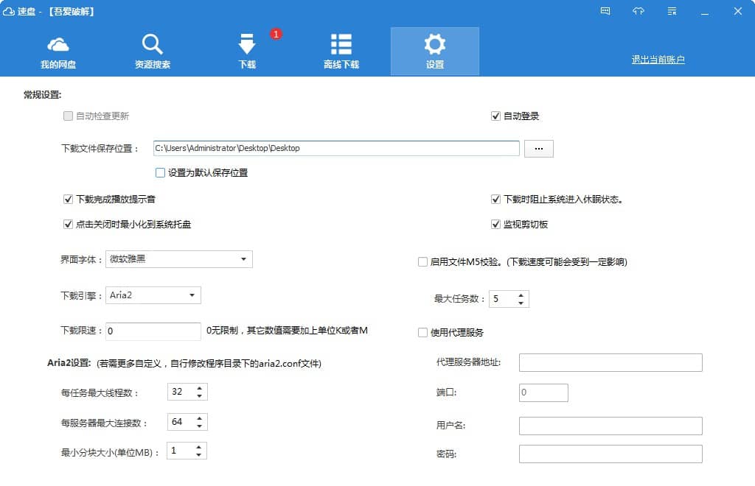The height and width of the screenshot is (486, 755).
Task: Click the 0无限制 speed limit hint text
Action: (287, 331)
